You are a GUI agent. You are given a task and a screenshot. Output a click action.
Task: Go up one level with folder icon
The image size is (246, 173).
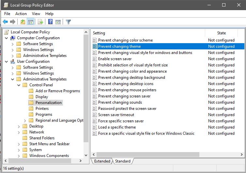(23, 22)
